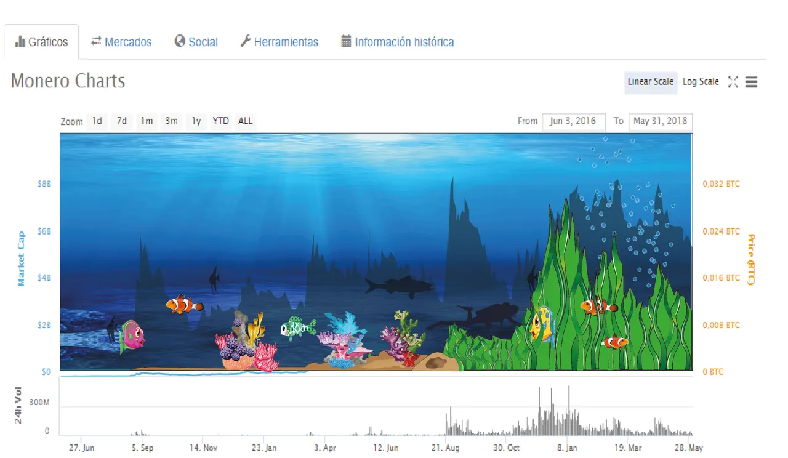This screenshot has width=788, height=458.
Task: Click the 0,024 BTC price label
Action: pyautogui.click(x=722, y=231)
